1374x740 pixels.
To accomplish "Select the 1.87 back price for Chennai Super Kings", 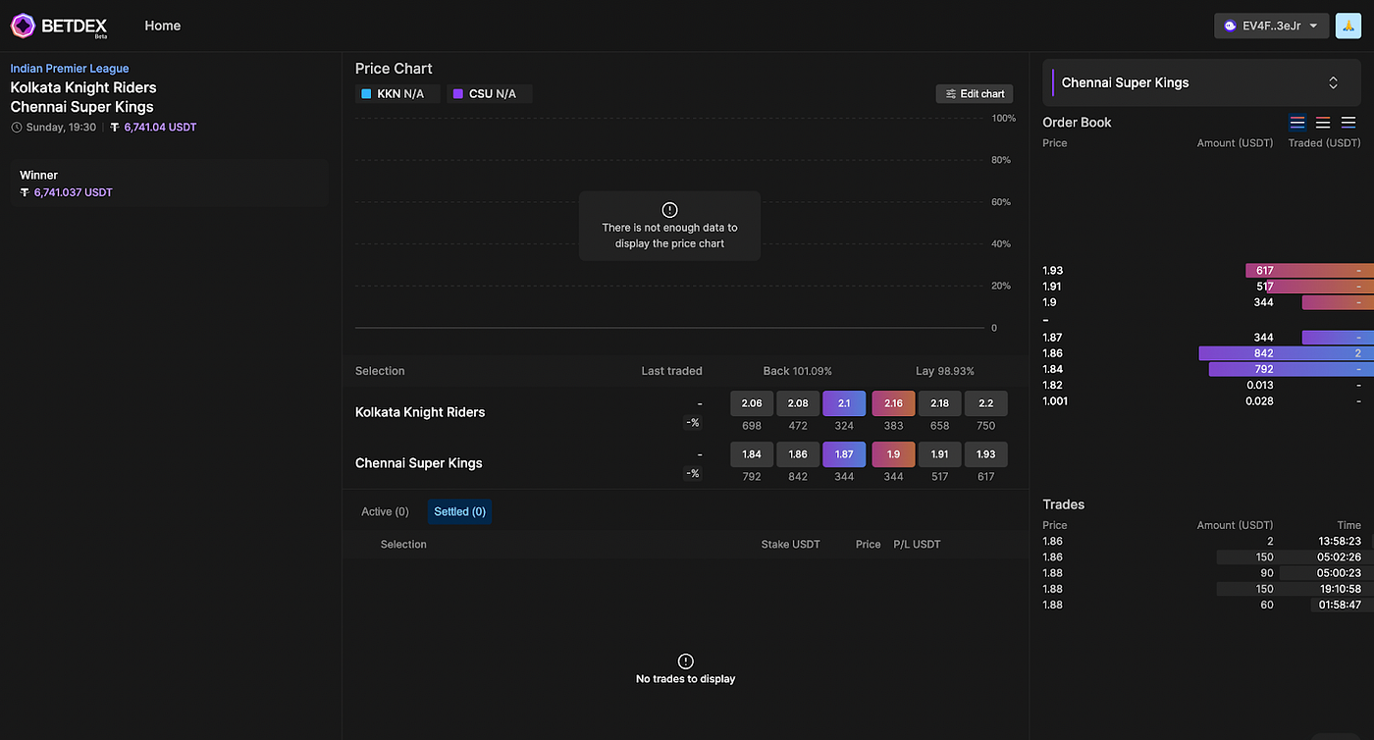I will pyautogui.click(x=844, y=453).
